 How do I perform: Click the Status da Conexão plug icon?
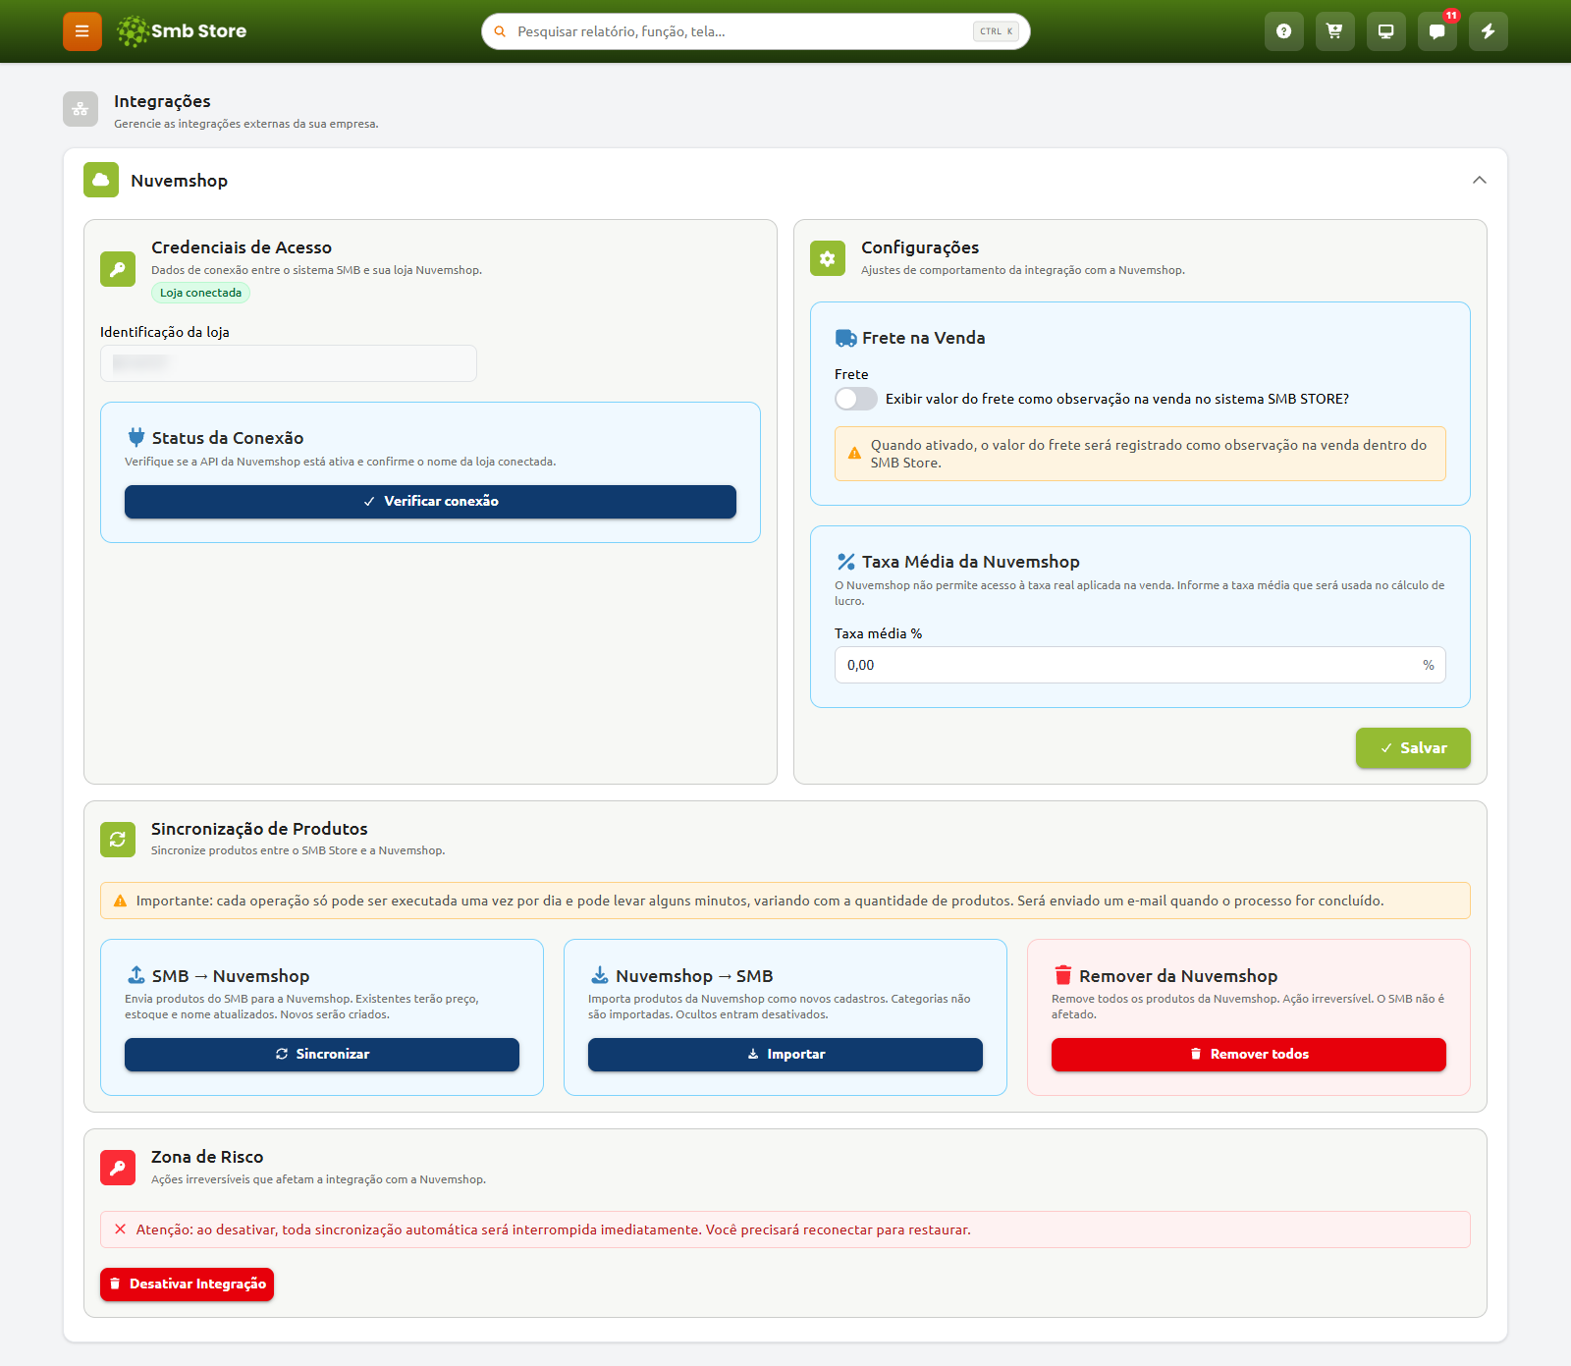(x=136, y=437)
